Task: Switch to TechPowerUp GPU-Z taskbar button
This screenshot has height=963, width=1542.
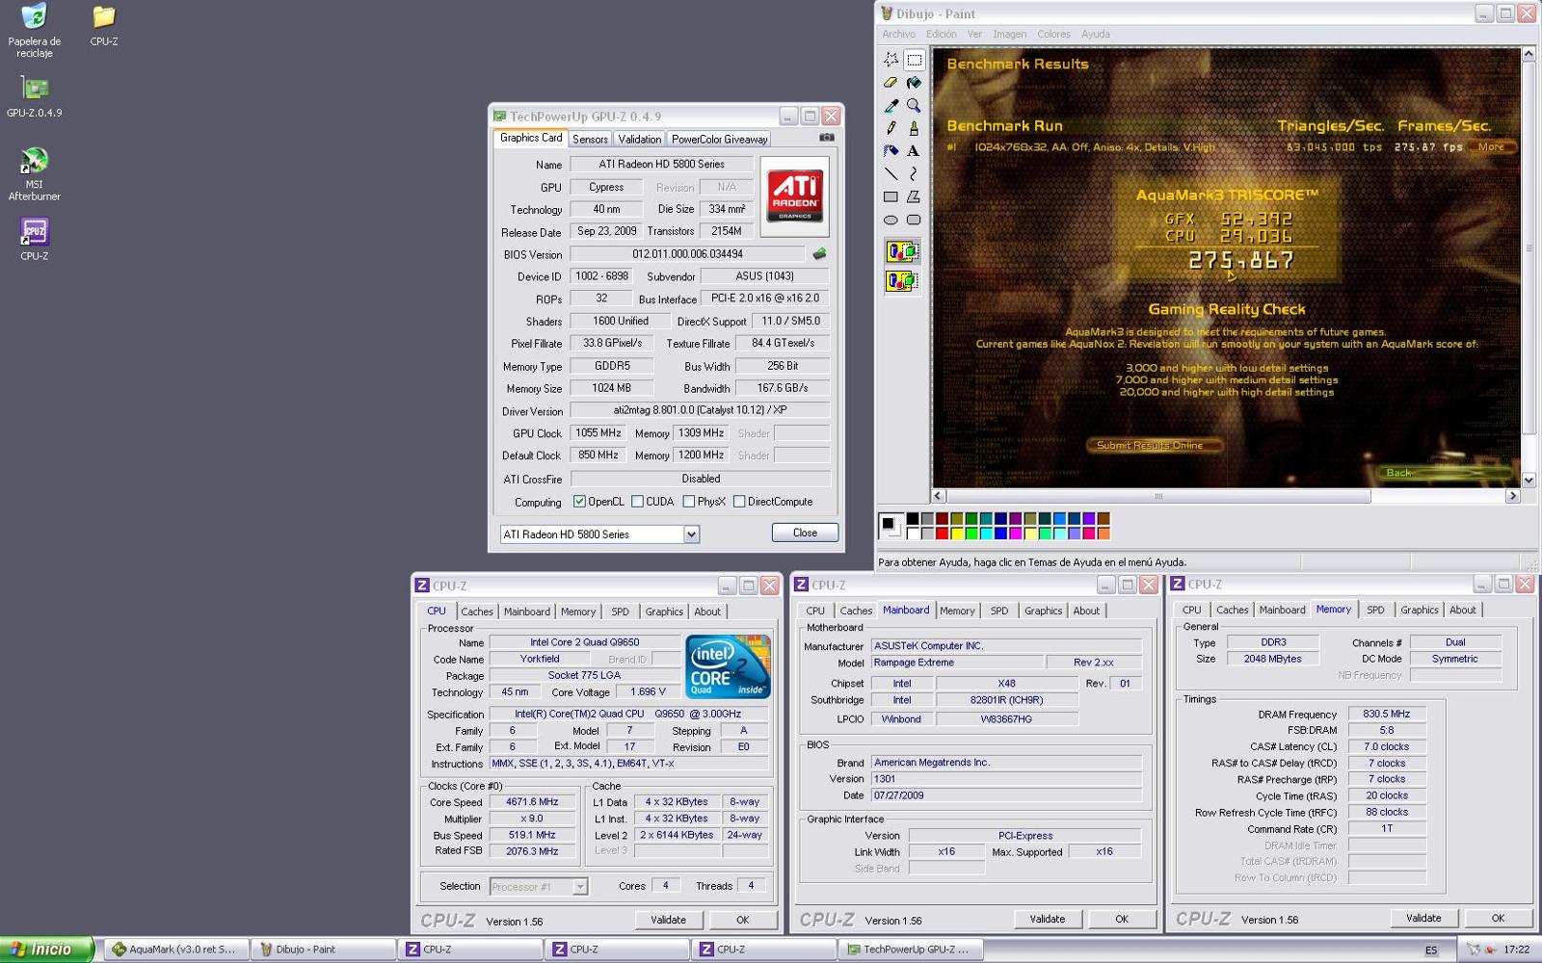Action: coord(909,950)
